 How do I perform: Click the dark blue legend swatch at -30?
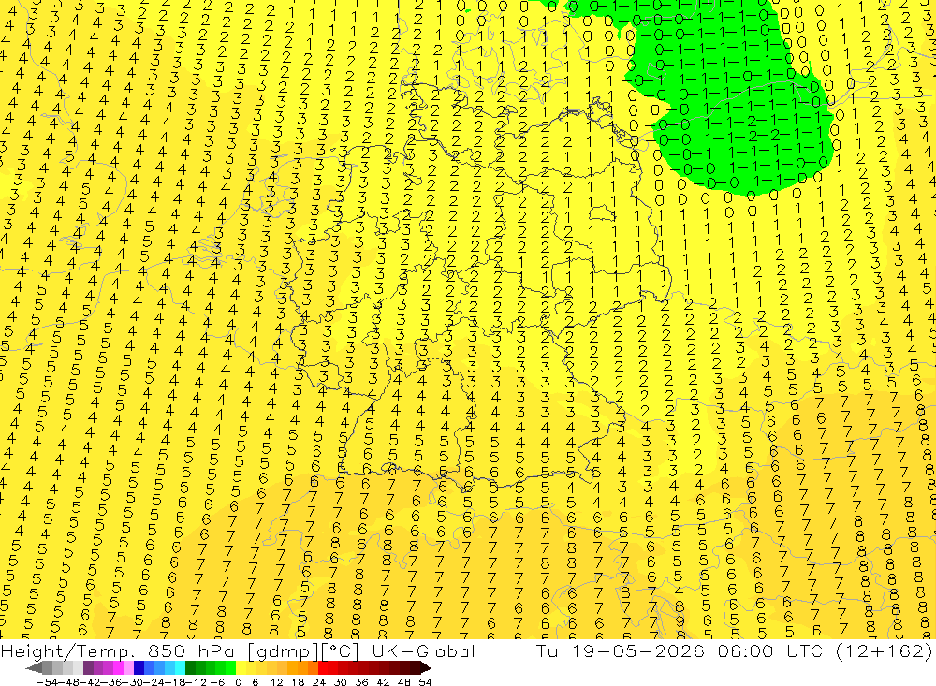[139, 667]
